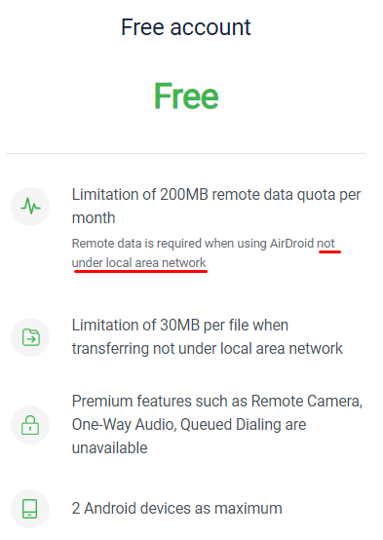Click "transferring not under local area network" line
The width and height of the screenshot is (383, 540).
[x=208, y=349]
